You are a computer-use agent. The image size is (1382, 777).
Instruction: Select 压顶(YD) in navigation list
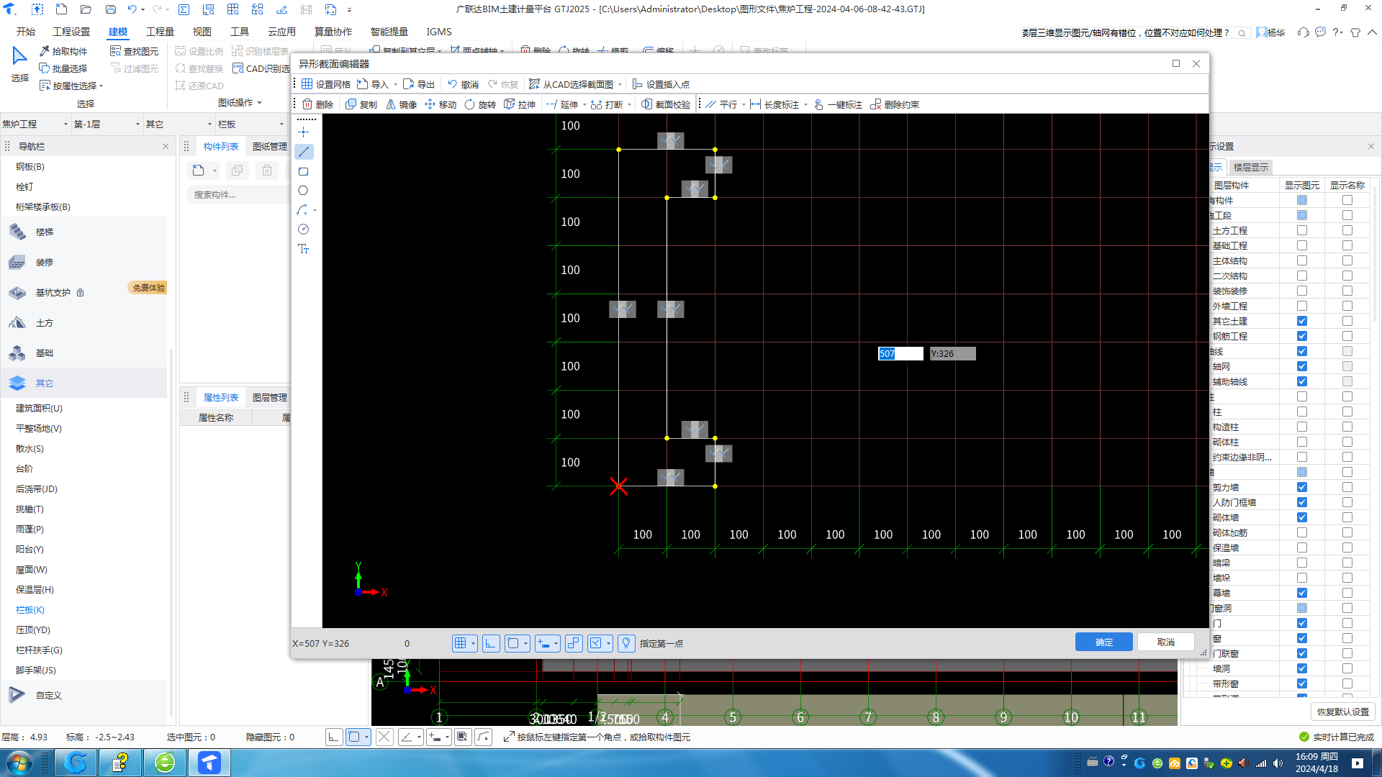33,630
